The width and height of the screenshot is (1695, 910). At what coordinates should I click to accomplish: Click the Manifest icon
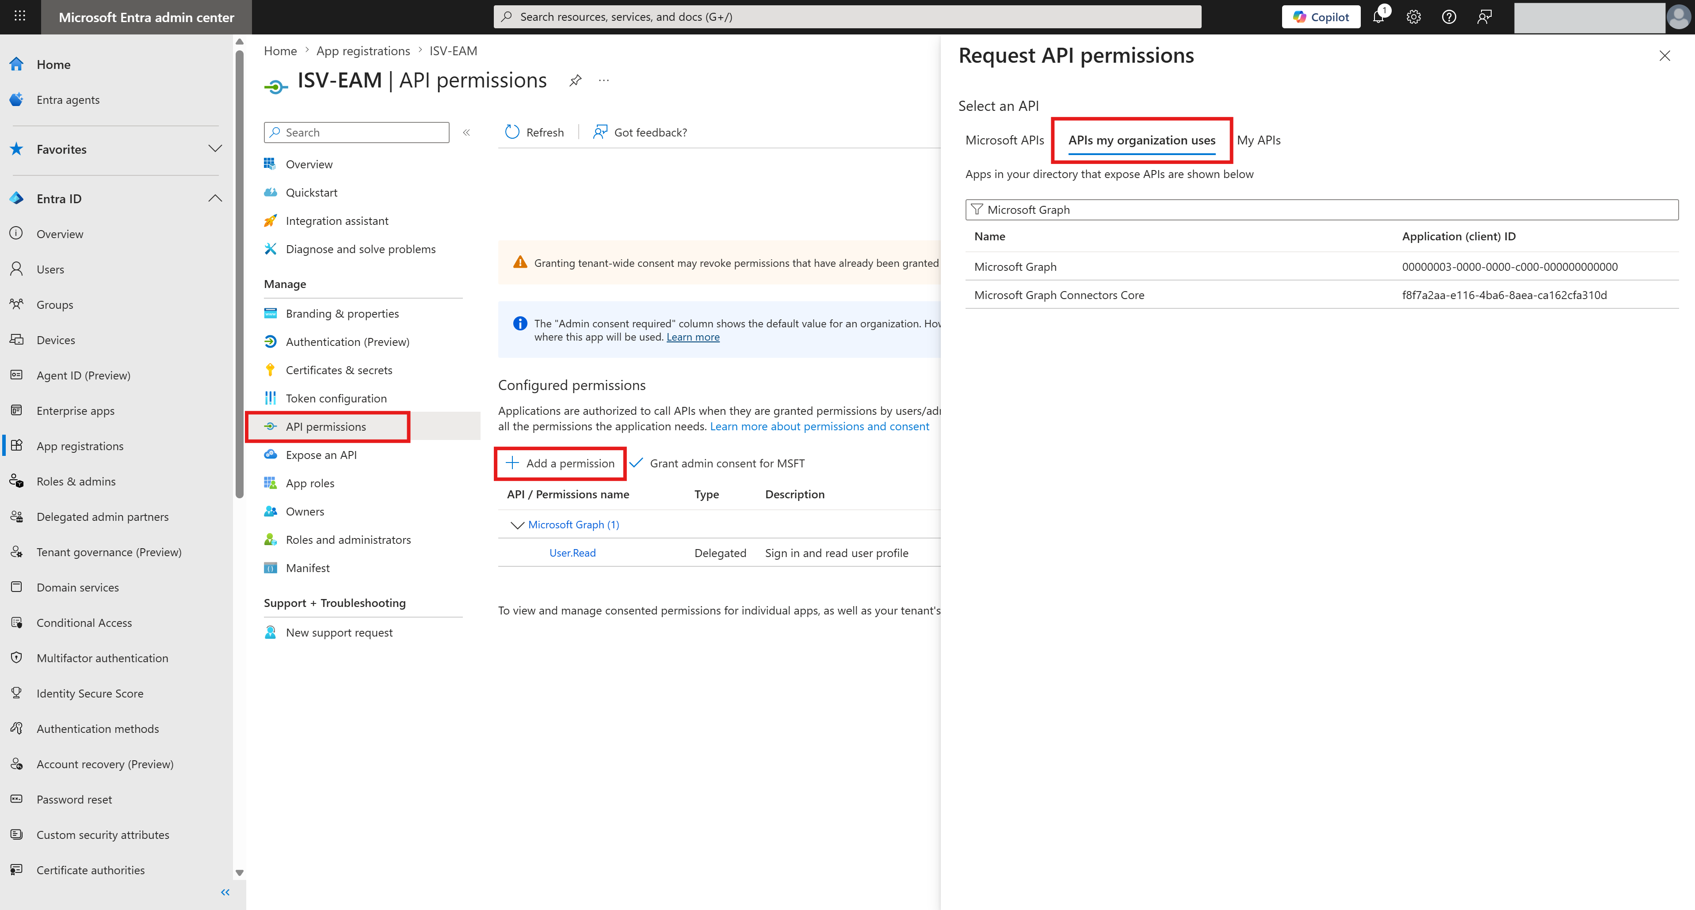(271, 568)
